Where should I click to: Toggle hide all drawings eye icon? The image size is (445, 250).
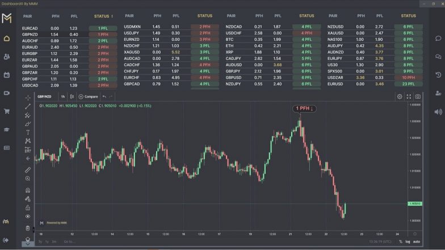tap(28, 217)
